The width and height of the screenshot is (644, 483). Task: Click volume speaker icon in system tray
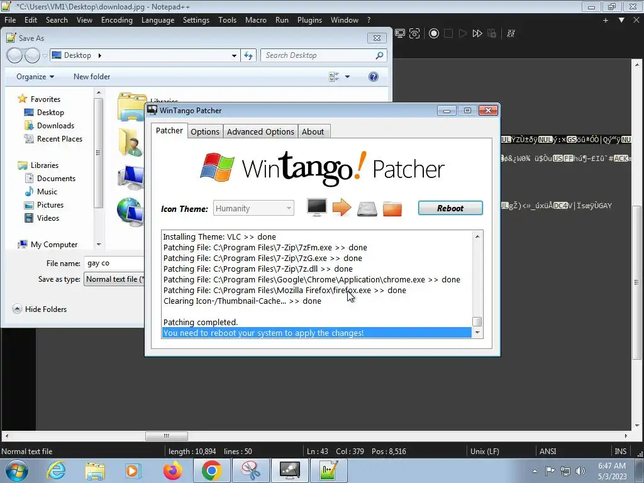pyautogui.click(x=580, y=471)
